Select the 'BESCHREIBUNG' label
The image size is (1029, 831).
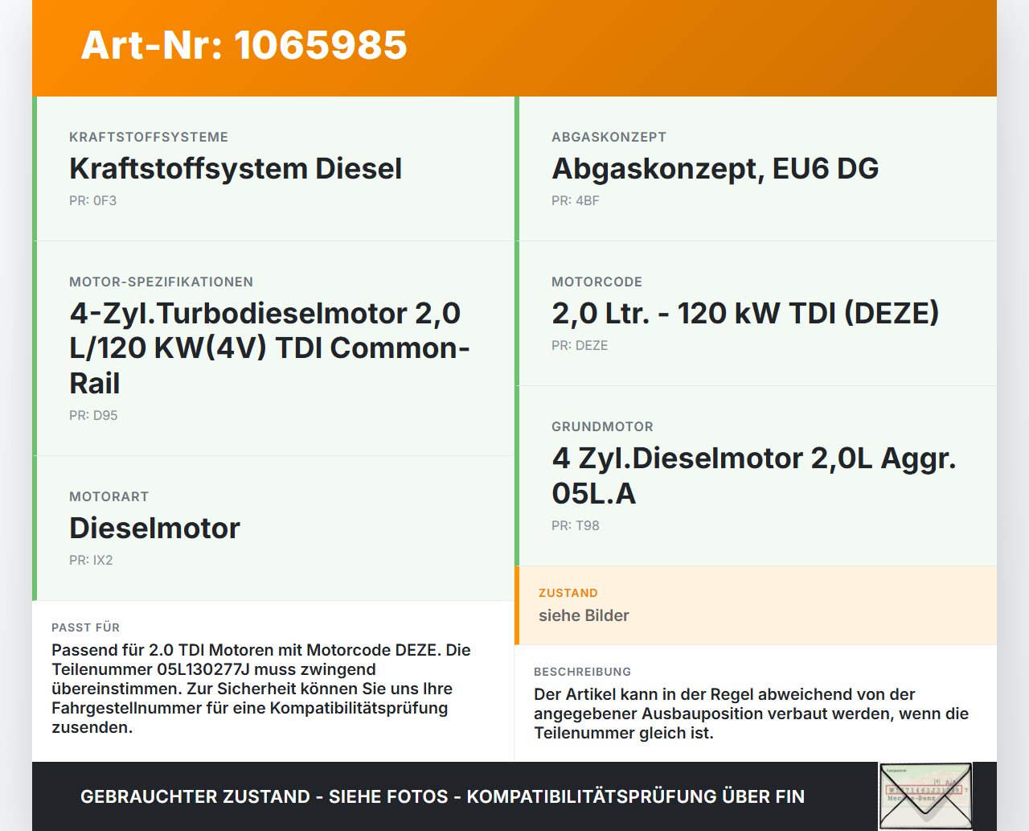(x=582, y=672)
